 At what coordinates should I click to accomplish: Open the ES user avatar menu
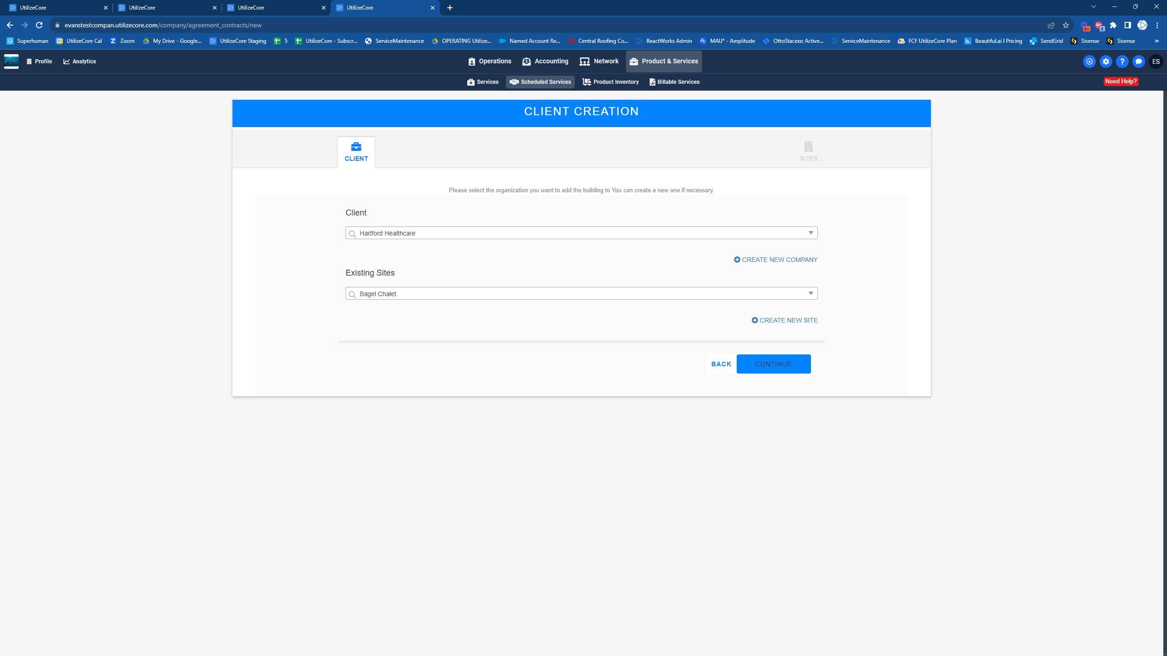[x=1156, y=61]
